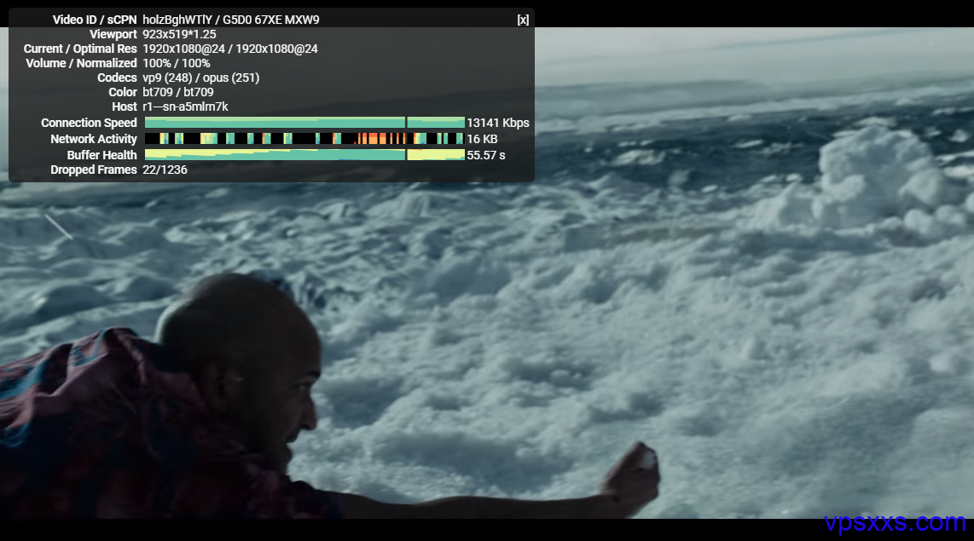Viewport: 974px width, 541px height.
Task: Click the host value r1---sn-a5mlrn7k
Action: click(x=185, y=106)
